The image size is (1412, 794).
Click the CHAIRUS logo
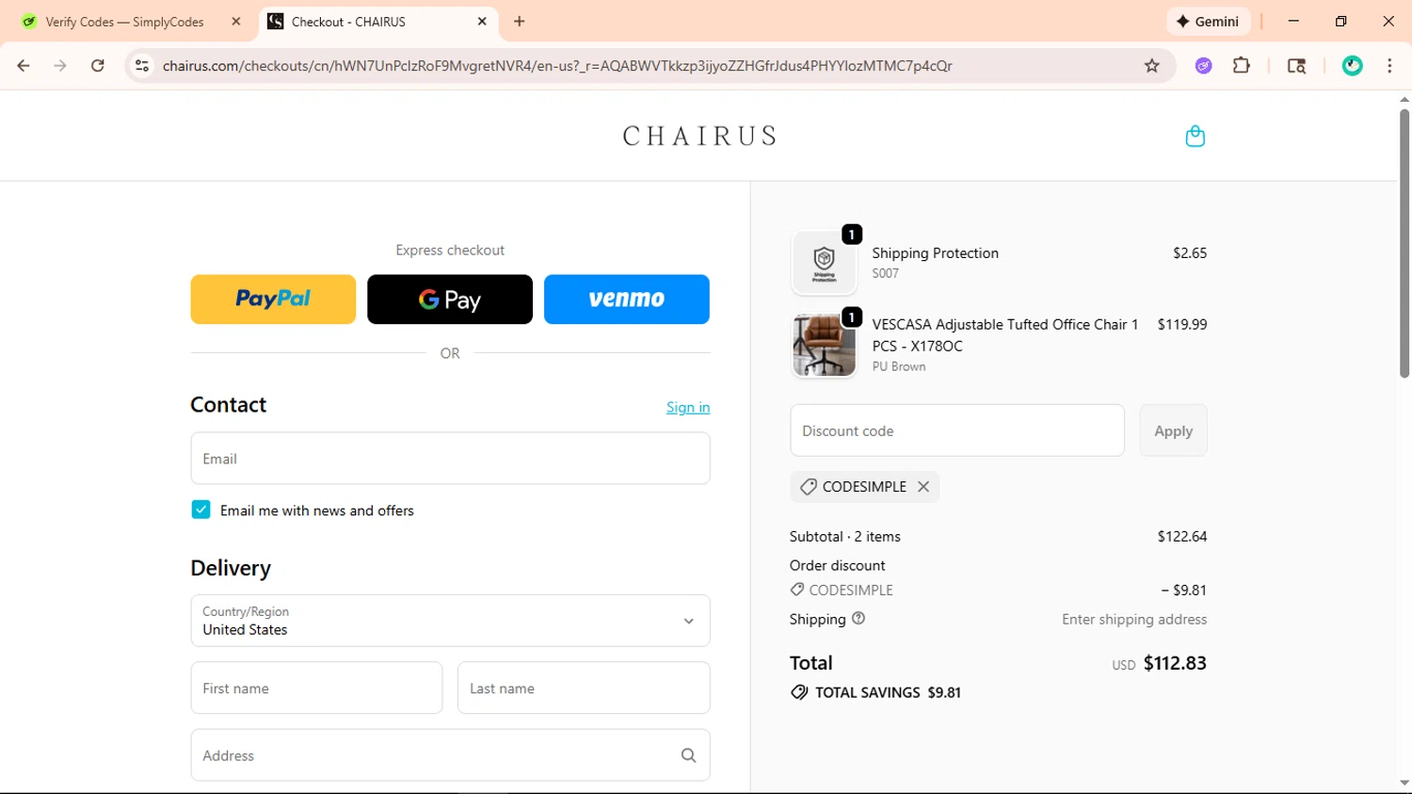pyautogui.click(x=700, y=137)
